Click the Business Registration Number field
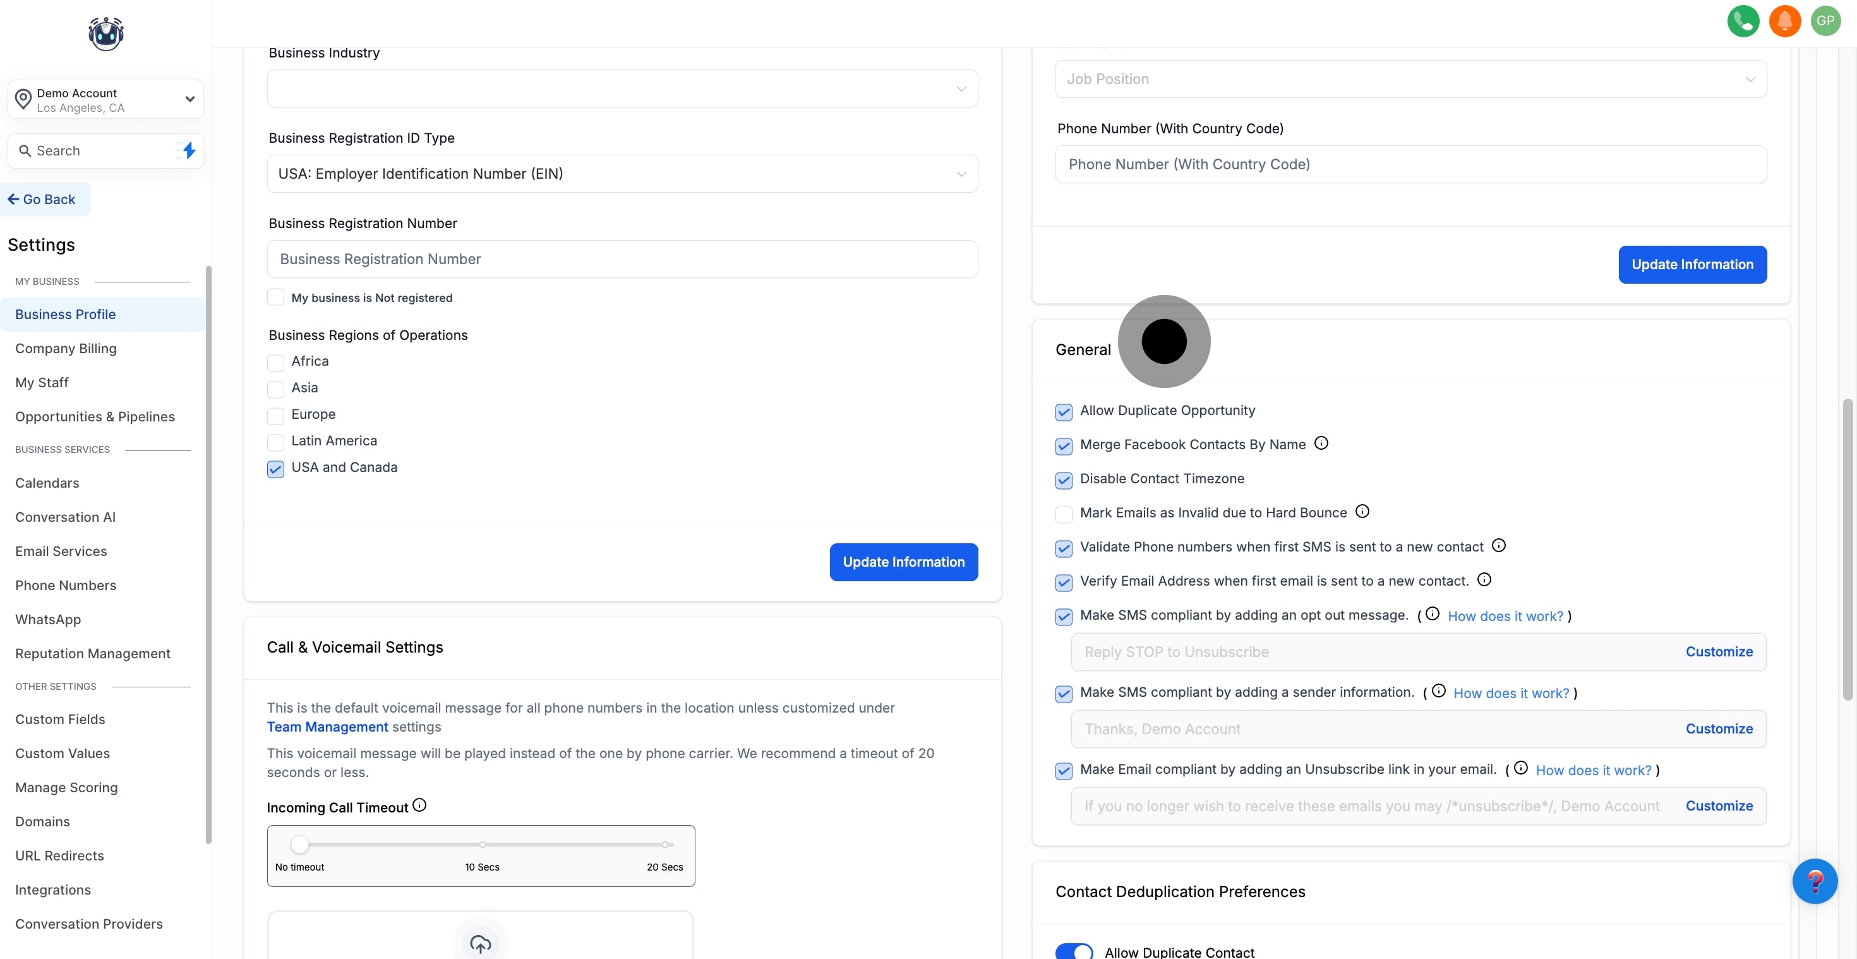Image resolution: width=1857 pixels, height=959 pixels. pyautogui.click(x=622, y=259)
